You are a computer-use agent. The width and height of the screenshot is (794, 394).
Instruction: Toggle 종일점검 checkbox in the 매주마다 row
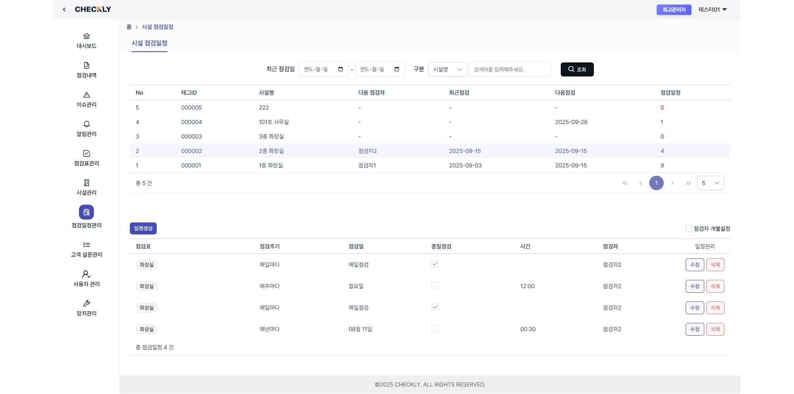435,285
